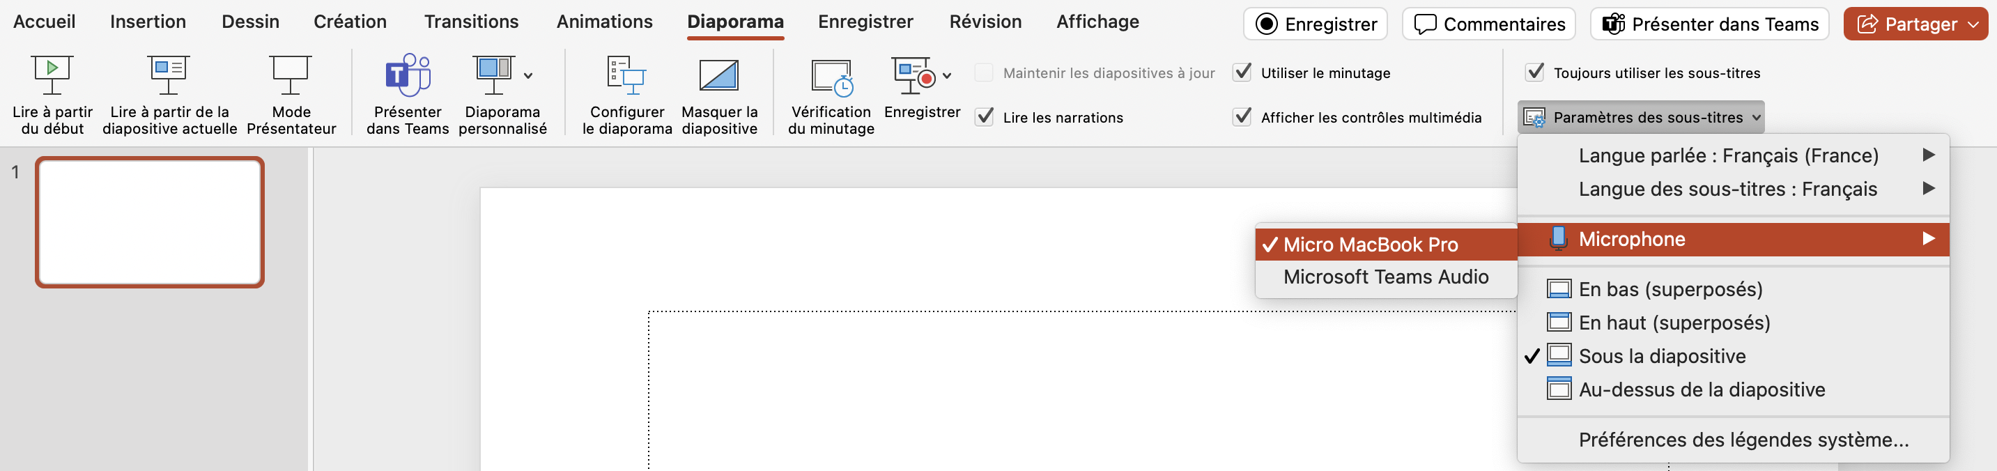Click Masquer la diapositive icon
The width and height of the screenshot is (1997, 471).
point(718,76)
